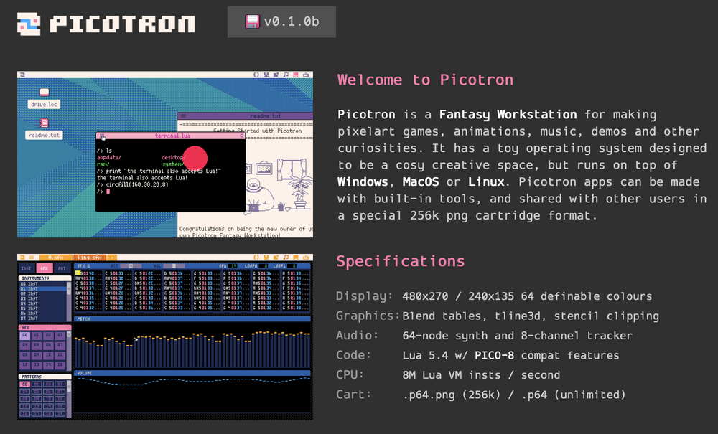Select the SFX mode toggle
This screenshot has width=718, height=434.
[45, 268]
